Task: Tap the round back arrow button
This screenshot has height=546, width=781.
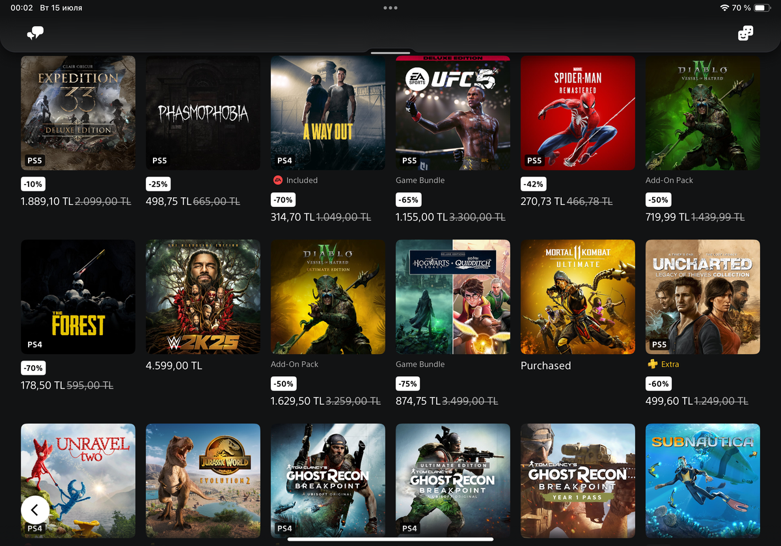Action: pos(35,510)
